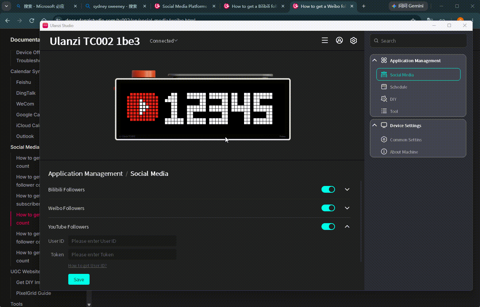Open a new browser tab
Image resolution: width=480 pixels, height=307 pixels.
pyautogui.click(x=364, y=6)
